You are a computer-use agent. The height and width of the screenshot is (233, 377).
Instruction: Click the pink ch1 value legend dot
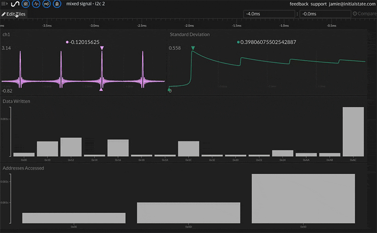click(x=68, y=42)
